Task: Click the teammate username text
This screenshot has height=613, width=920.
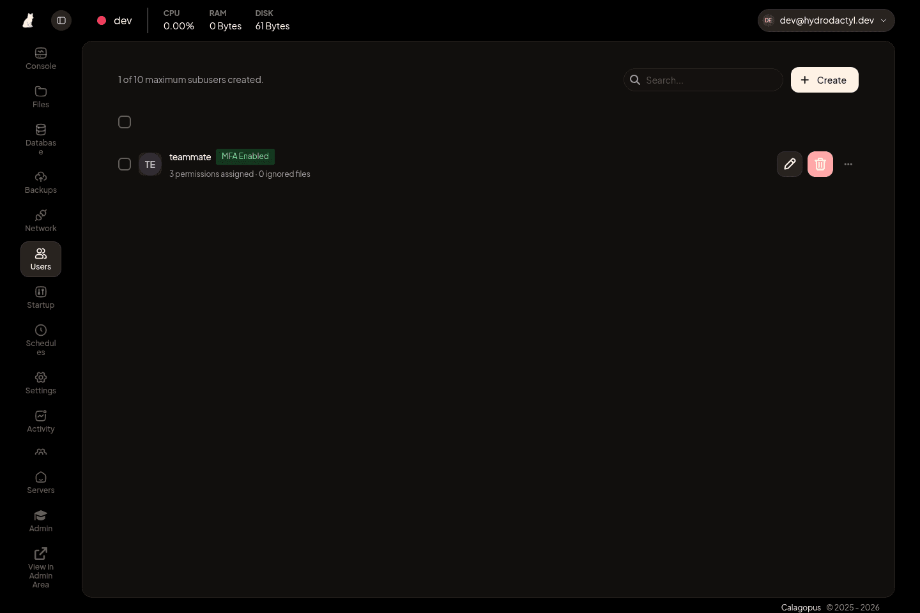Action: 190,157
